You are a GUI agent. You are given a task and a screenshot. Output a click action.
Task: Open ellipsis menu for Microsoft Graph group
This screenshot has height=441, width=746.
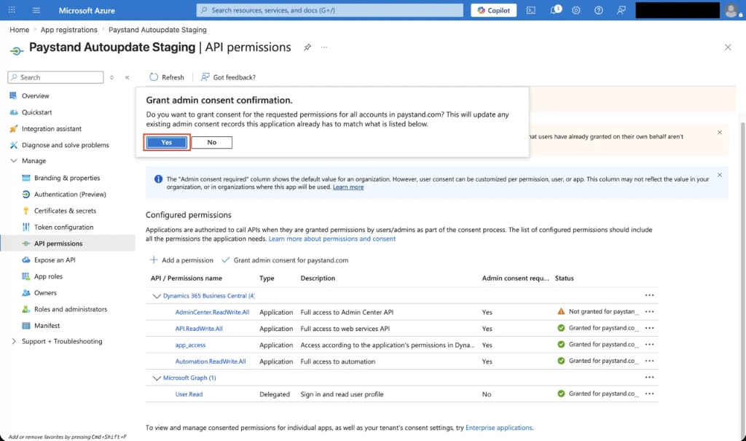tap(649, 377)
